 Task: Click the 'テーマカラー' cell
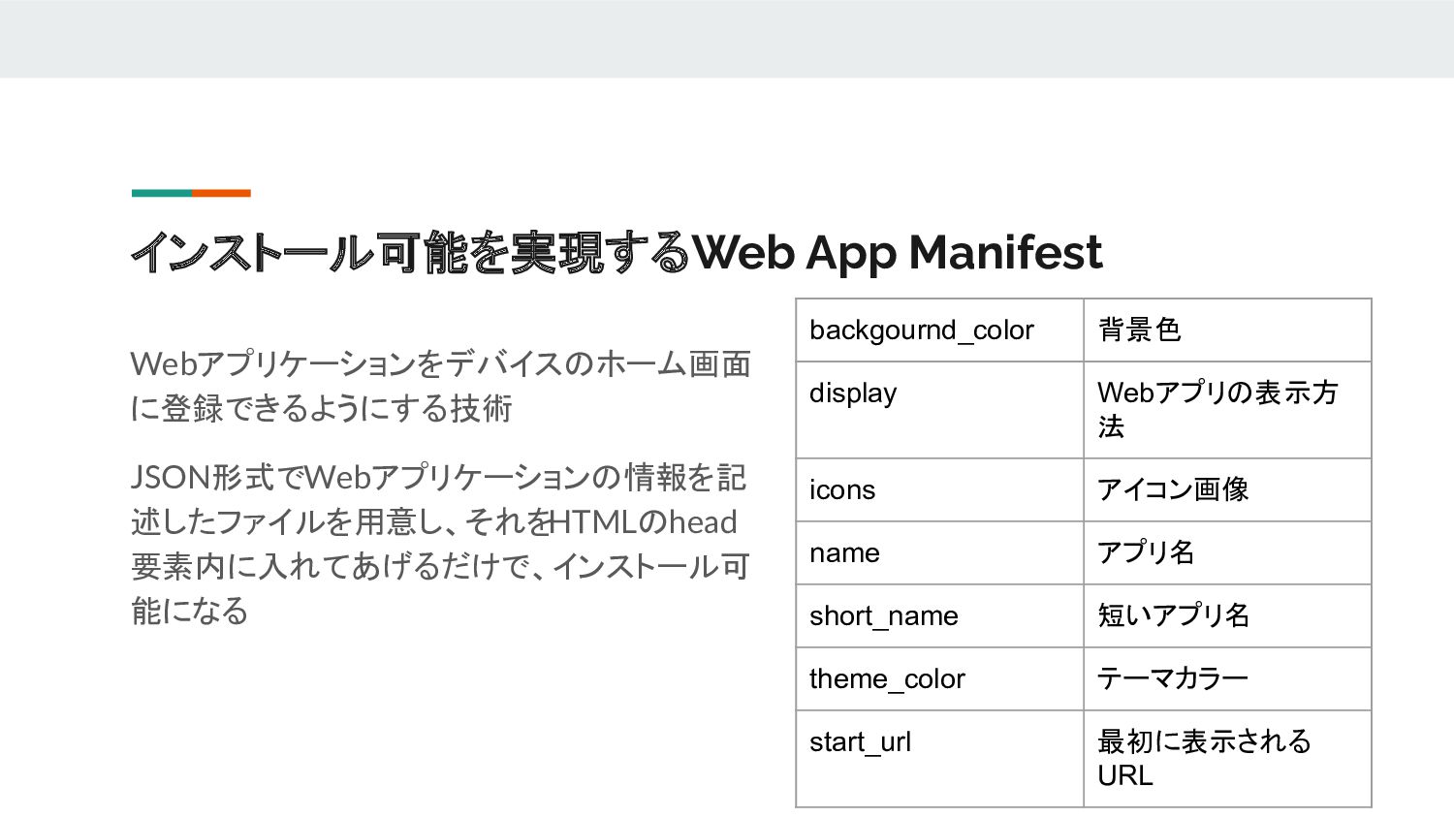(x=1227, y=679)
